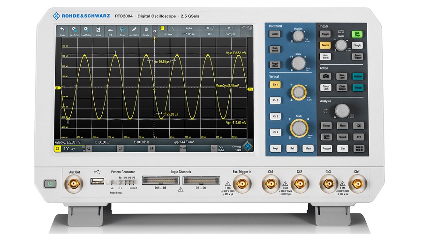Viewport: 422px width, 234px height.
Task: Tap the Save Setup toolbar icon
Action: click(x=74, y=31)
